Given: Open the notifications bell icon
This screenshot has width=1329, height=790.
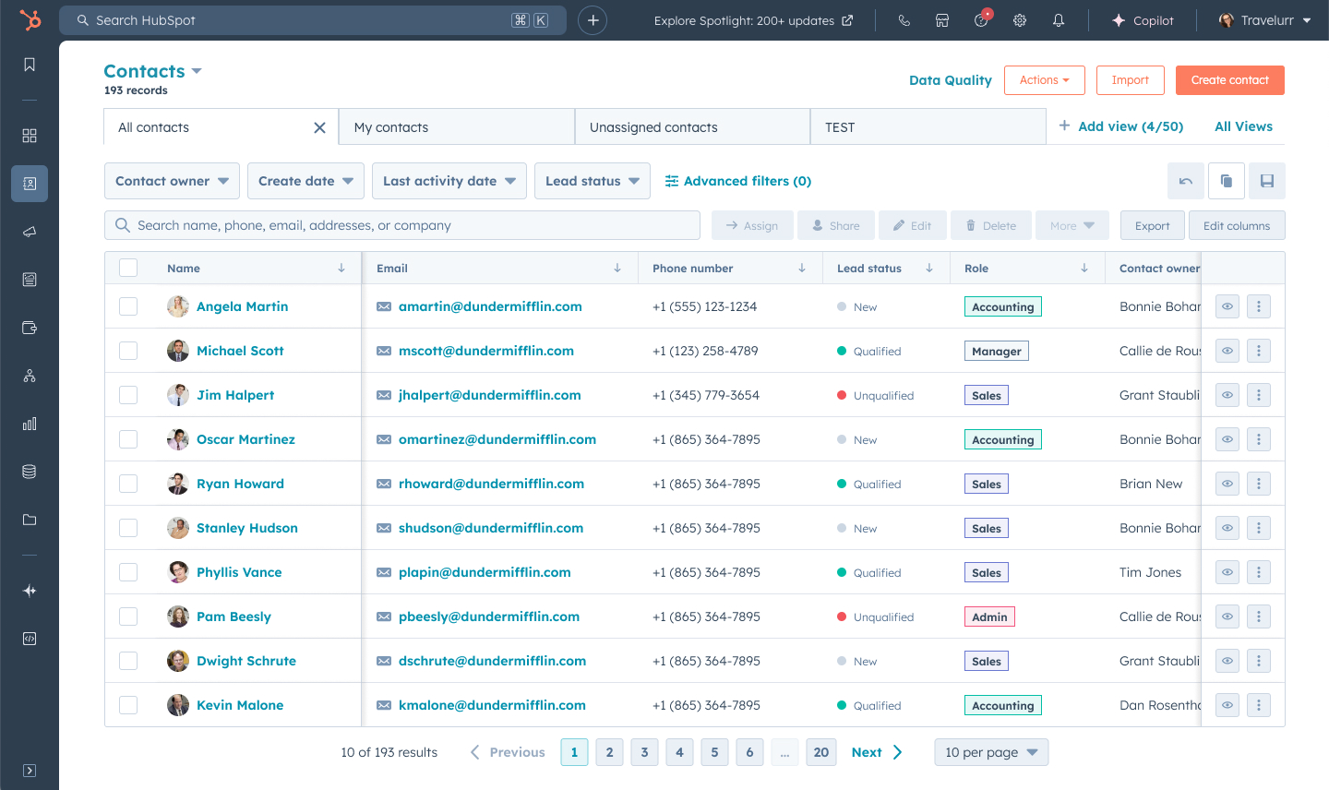Looking at the screenshot, I should [x=1059, y=20].
